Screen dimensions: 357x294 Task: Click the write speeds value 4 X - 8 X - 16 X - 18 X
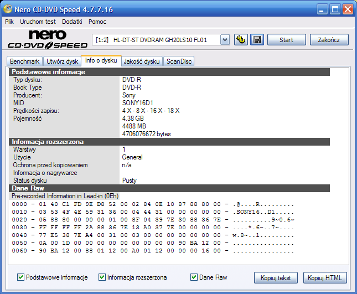tap(151, 111)
